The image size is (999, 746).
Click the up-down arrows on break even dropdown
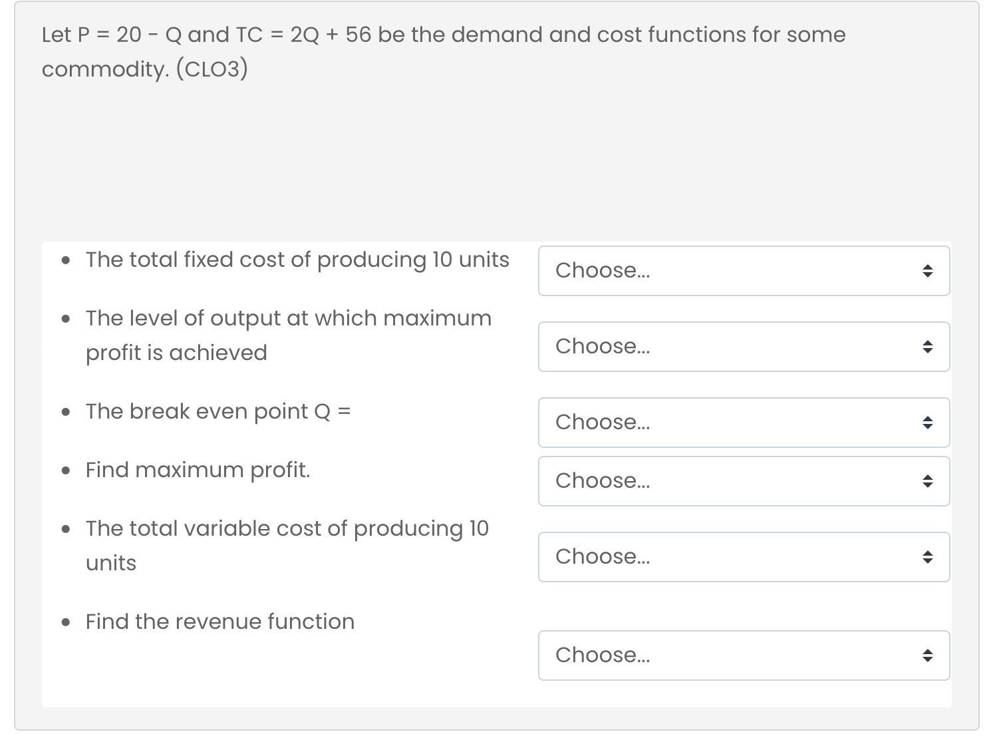927,423
